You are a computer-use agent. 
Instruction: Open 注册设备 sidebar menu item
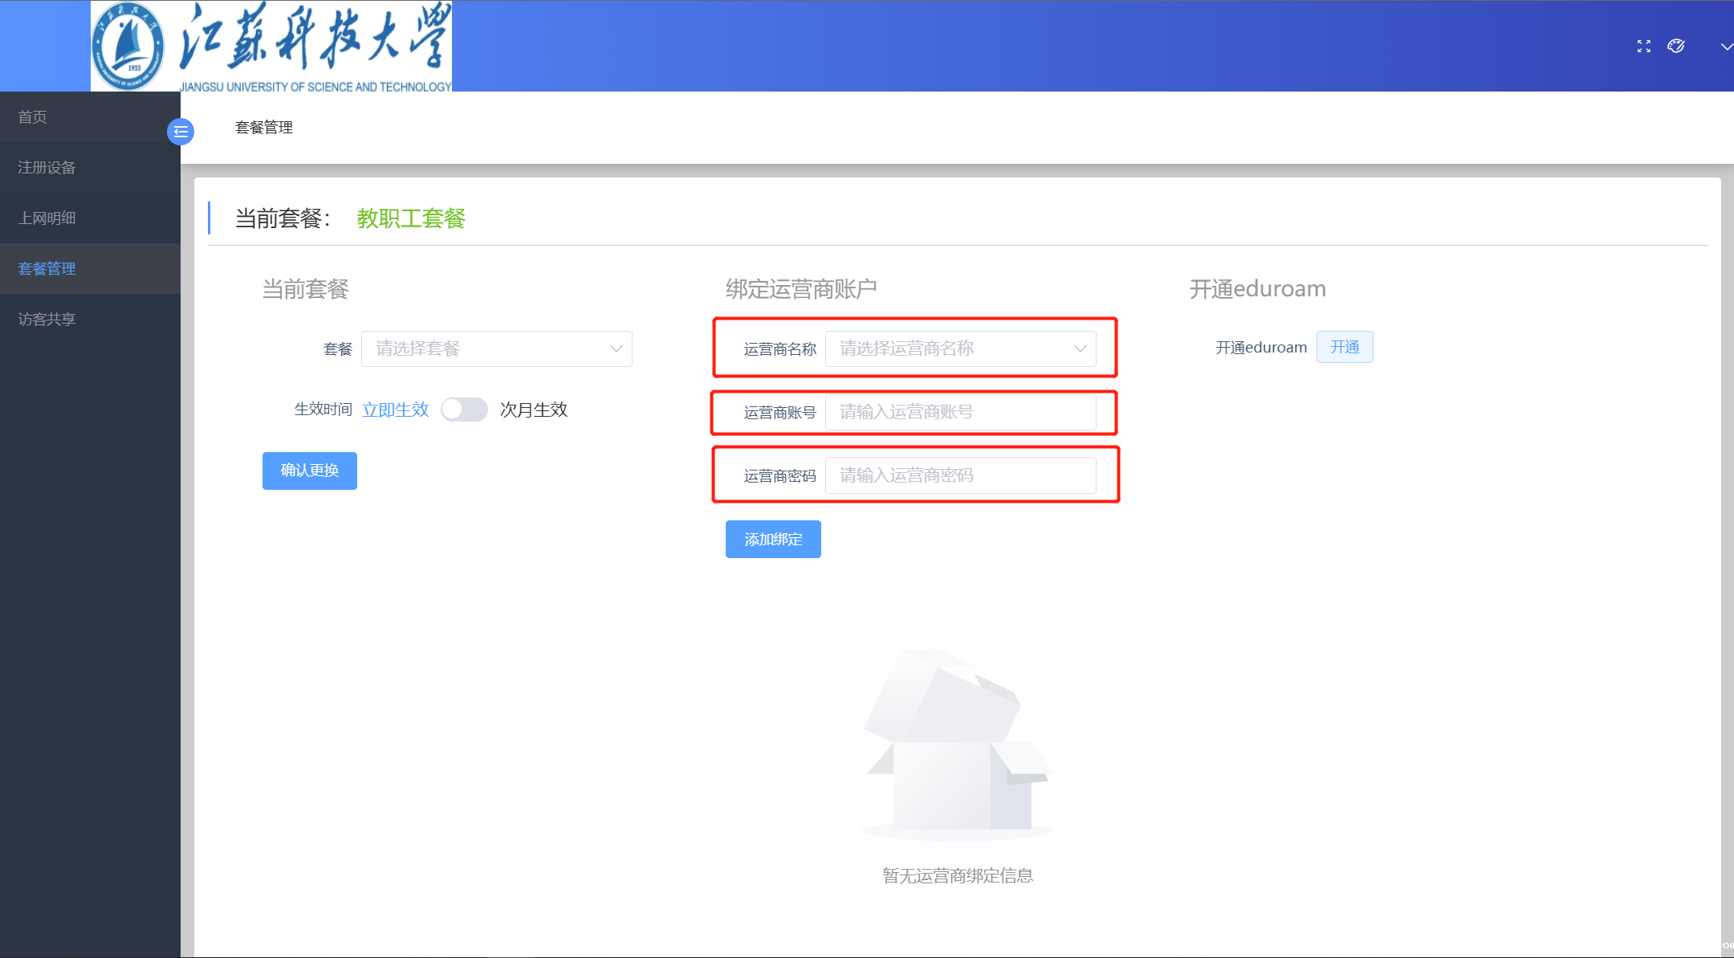click(47, 168)
